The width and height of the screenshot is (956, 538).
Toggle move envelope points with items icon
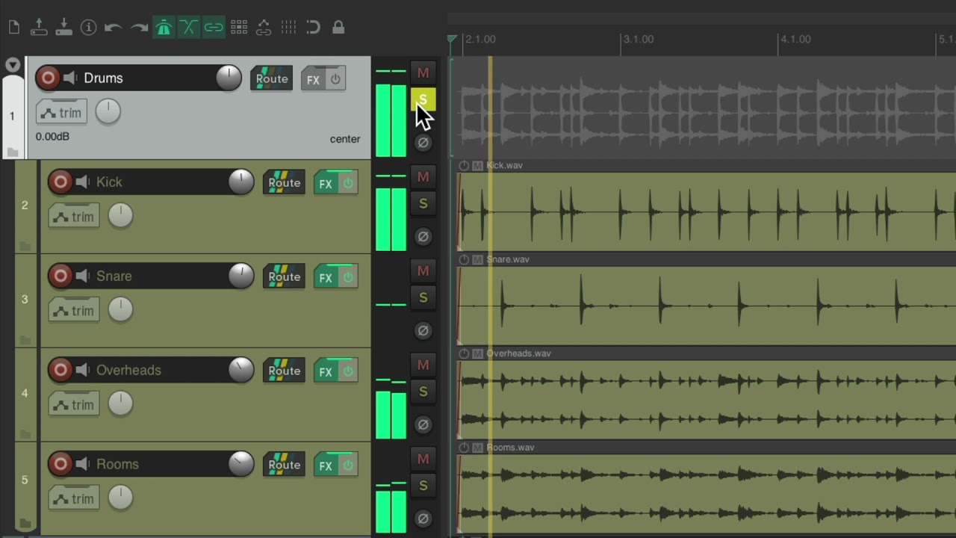[x=264, y=28]
